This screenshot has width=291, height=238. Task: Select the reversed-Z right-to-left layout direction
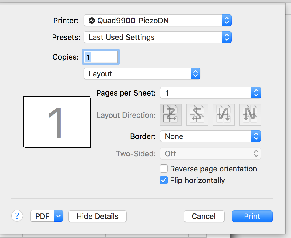tap(197, 115)
